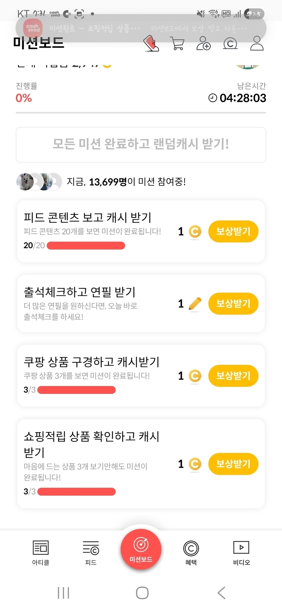Tap the cash feed notification banner
Image resolution: width=282 pixels, height=612 pixels.
point(141,28)
